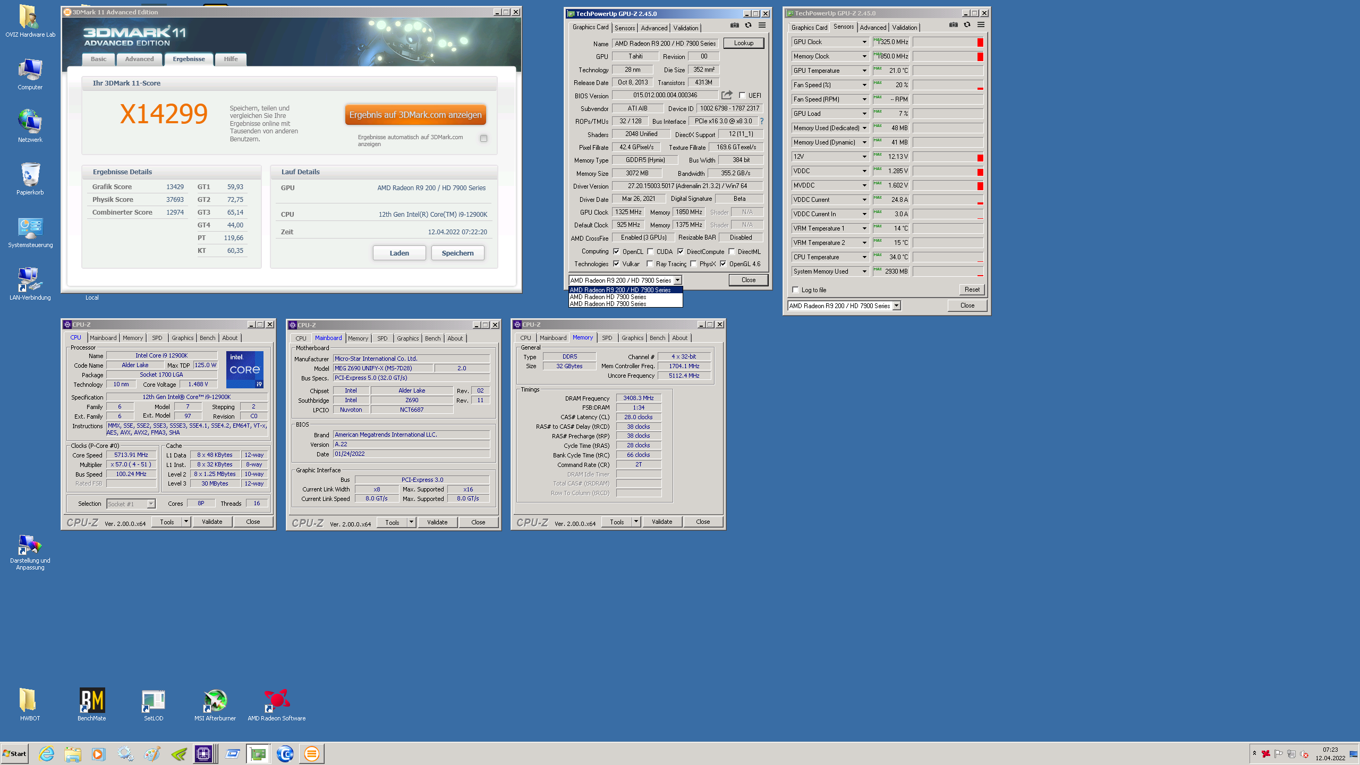Open Validation tab in GPU-Z Sensors window
1360x765 pixels.
point(904,28)
